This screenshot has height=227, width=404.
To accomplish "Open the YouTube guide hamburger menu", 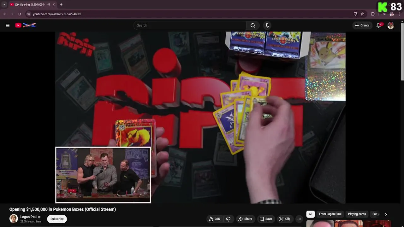I will (x=8, y=25).
